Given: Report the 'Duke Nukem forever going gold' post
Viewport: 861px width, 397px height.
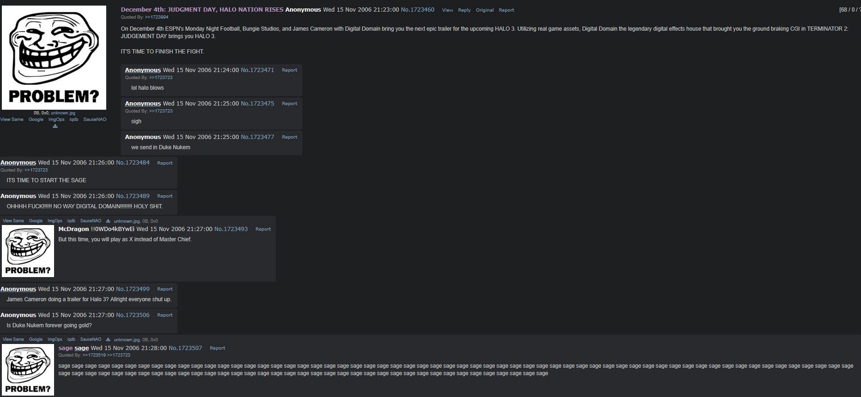Looking at the screenshot, I should coord(164,315).
